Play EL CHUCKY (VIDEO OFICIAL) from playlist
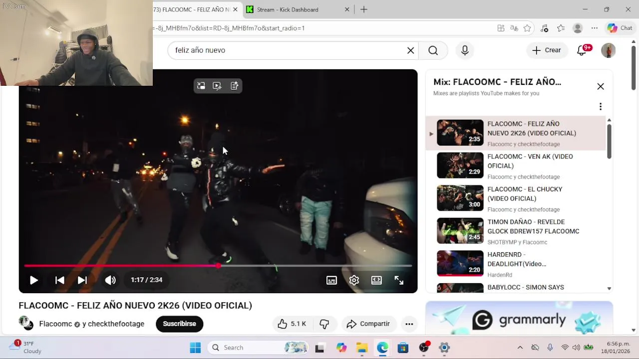The image size is (639, 359). pos(516,198)
